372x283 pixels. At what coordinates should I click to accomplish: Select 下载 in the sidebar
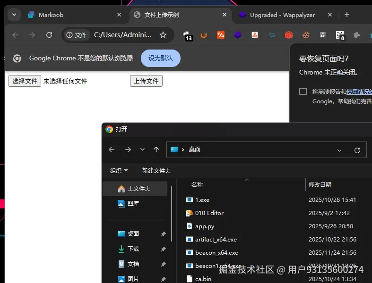(136, 249)
